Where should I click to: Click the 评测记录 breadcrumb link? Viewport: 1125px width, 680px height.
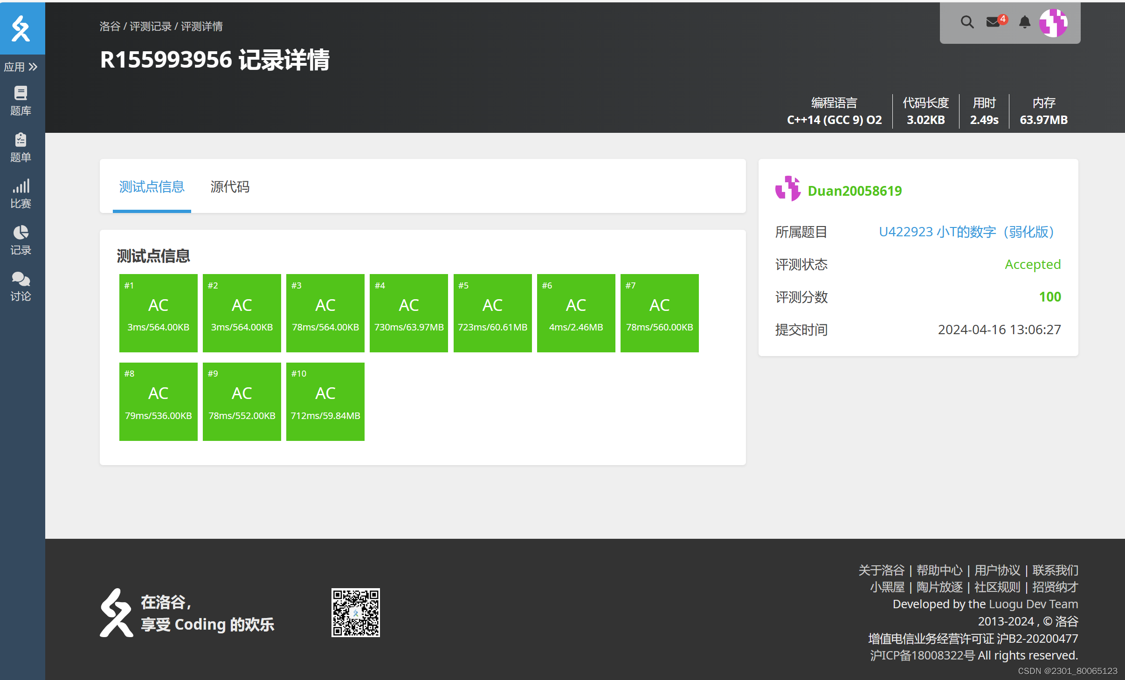click(x=151, y=27)
